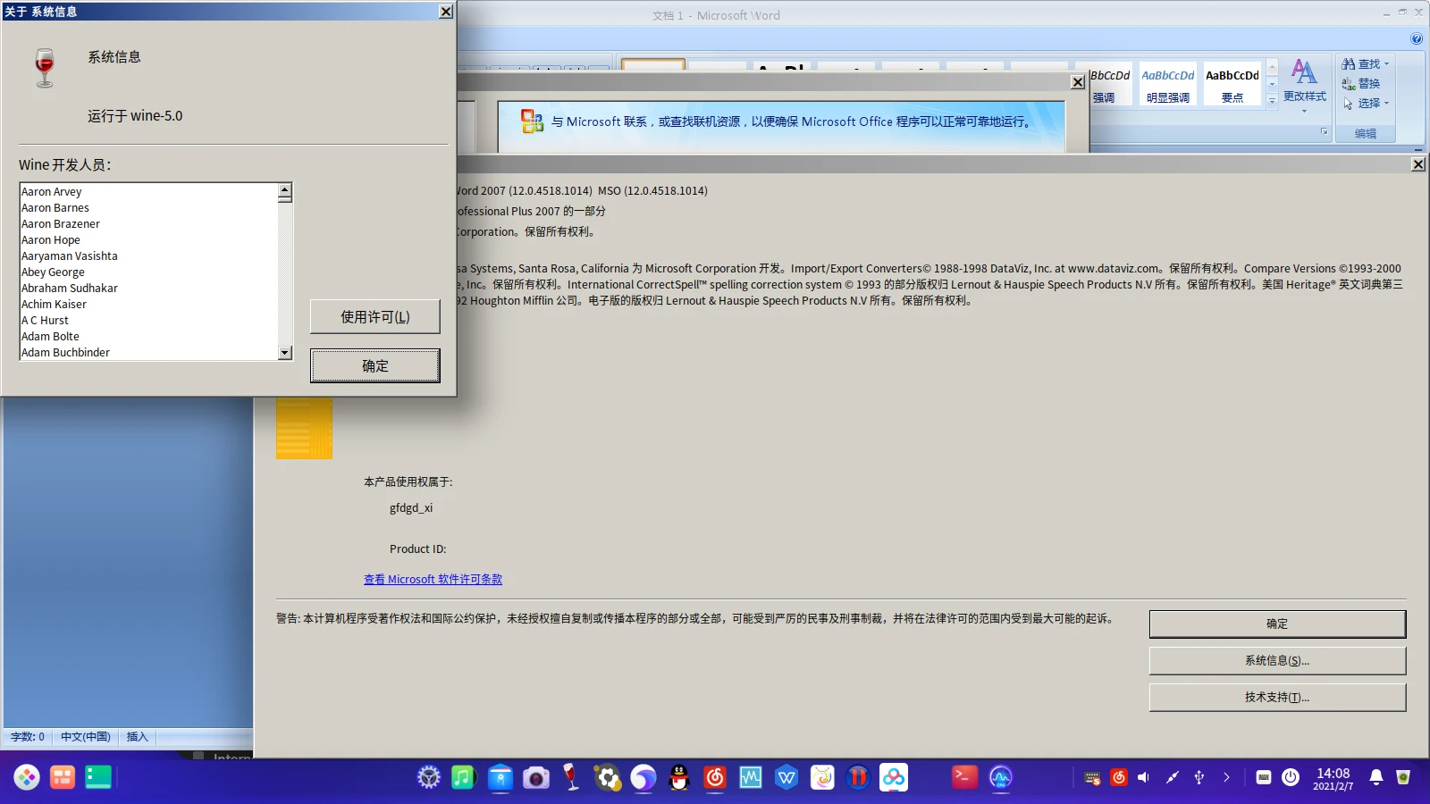Launch the terminal icon in taskbar

pyautogui.click(x=964, y=777)
